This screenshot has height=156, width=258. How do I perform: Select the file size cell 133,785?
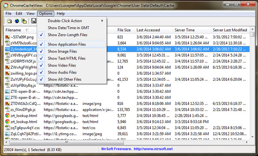click(123, 110)
